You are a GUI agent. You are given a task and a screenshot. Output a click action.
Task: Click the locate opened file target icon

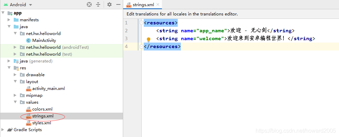(89, 4)
